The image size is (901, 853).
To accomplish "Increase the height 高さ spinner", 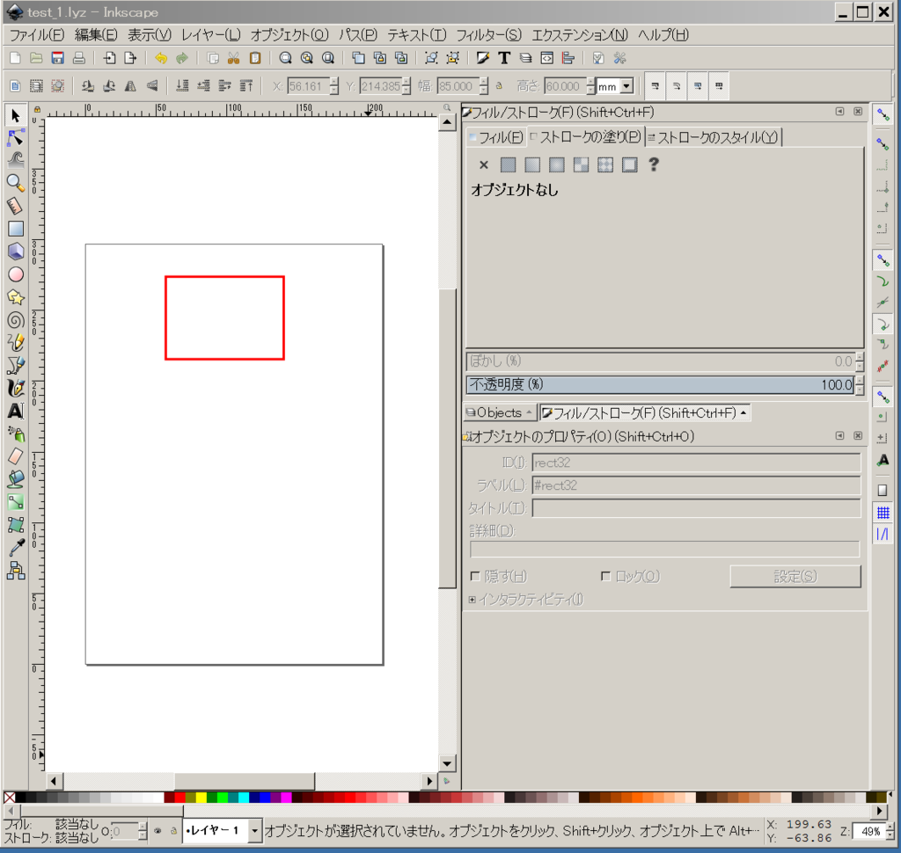I will 590,82.
